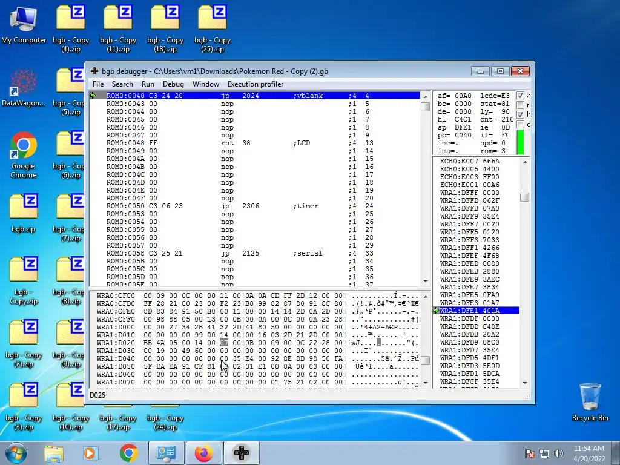Click the bgb debugger title bar icon
The image size is (620, 465).
[x=94, y=71]
